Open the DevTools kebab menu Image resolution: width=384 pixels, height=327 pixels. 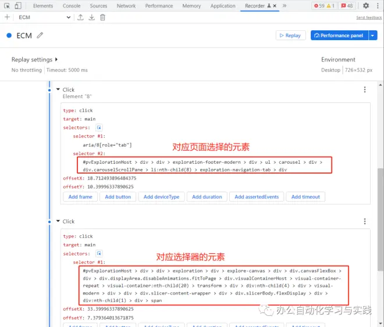point(378,6)
